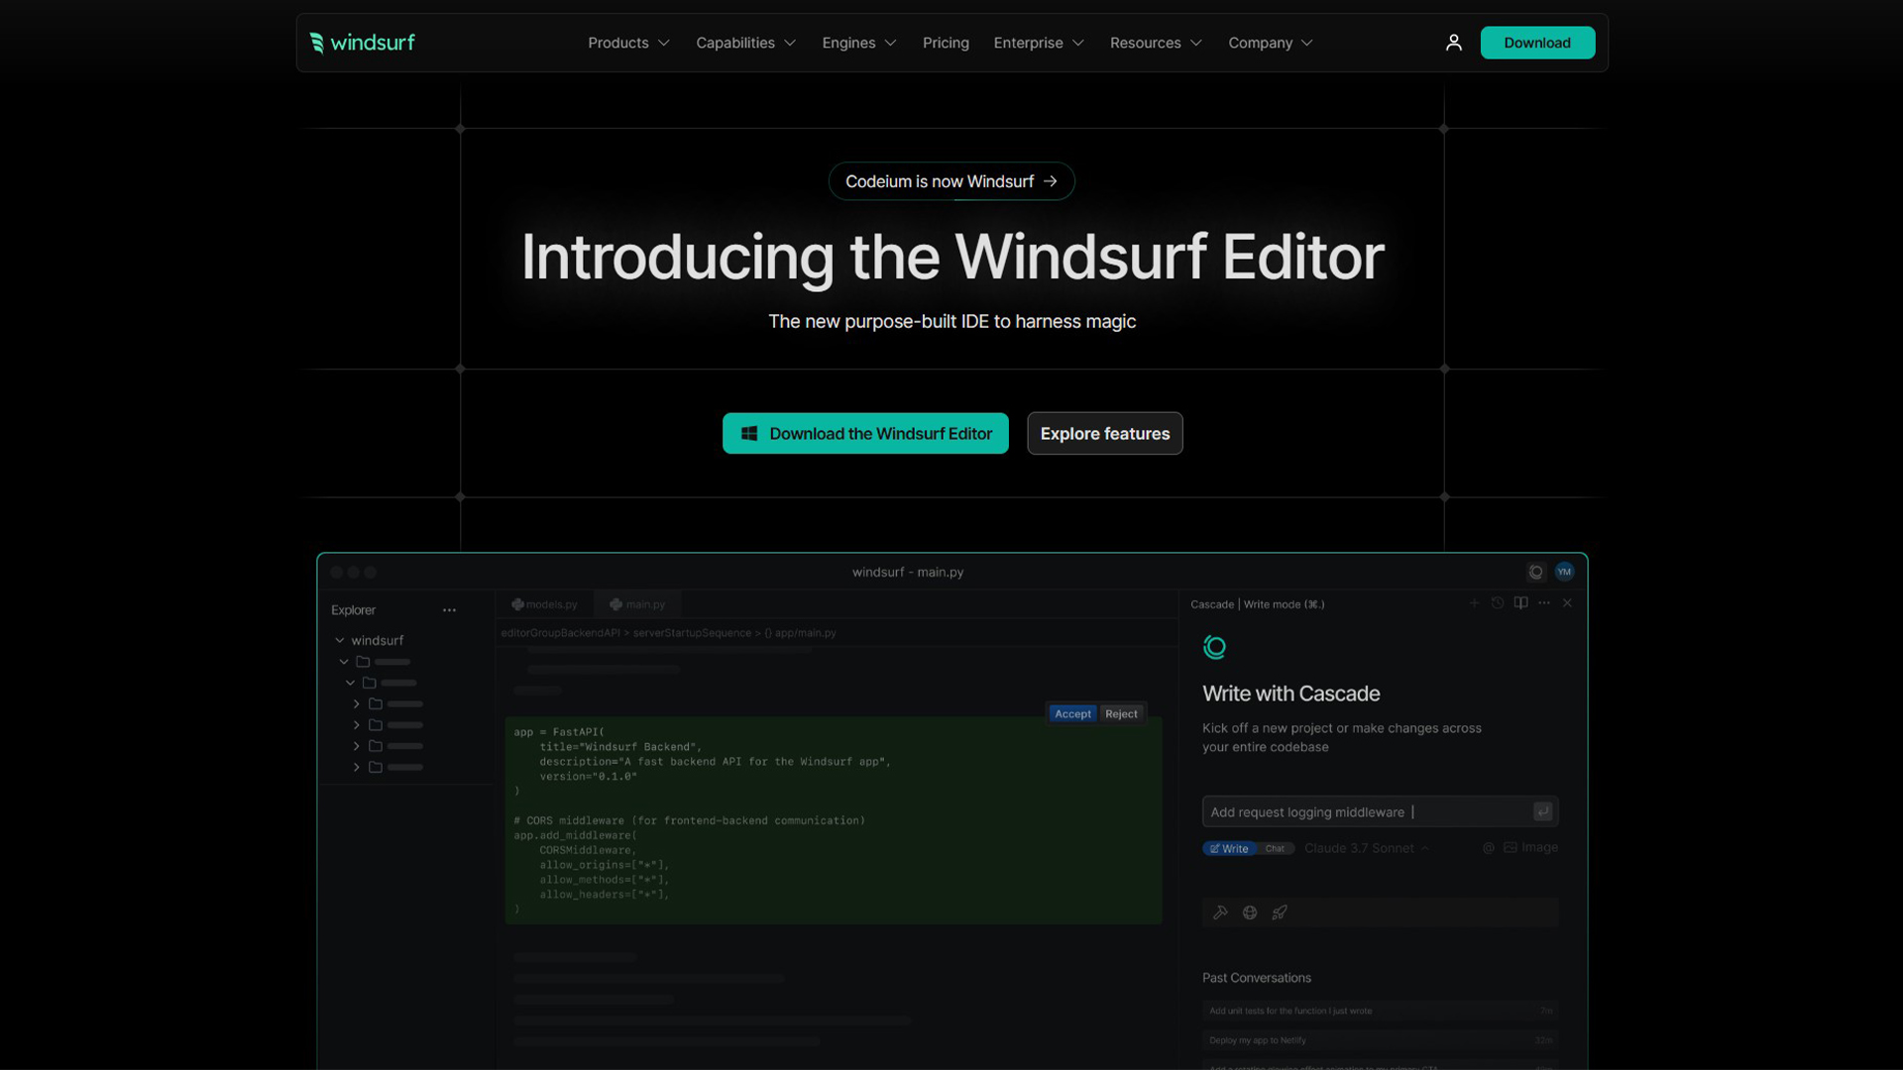Click the Windows logo on download button
This screenshot has height=1070, width=1903.
click(749, 434)
